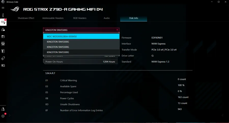Click the Power Cycles attribute
This screenshot has width=229, height=123.
pyautogui.click(x=67, y=99)
